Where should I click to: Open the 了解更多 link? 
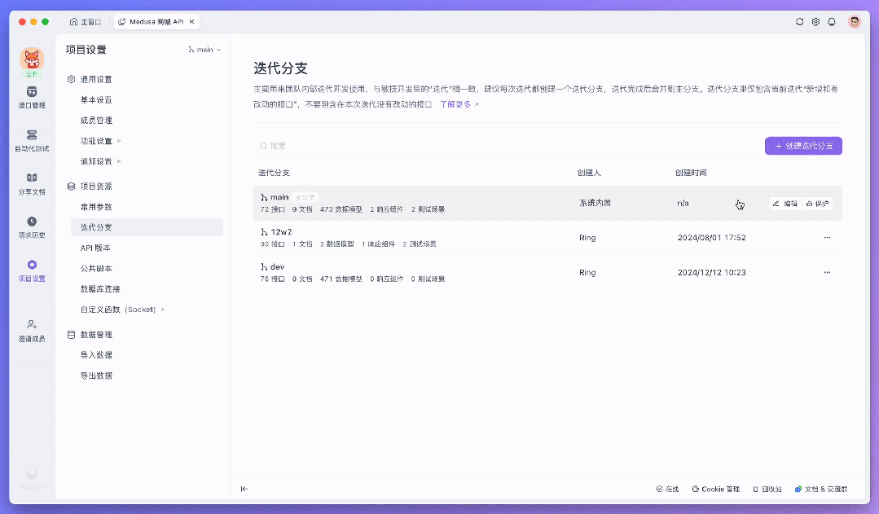454,105
